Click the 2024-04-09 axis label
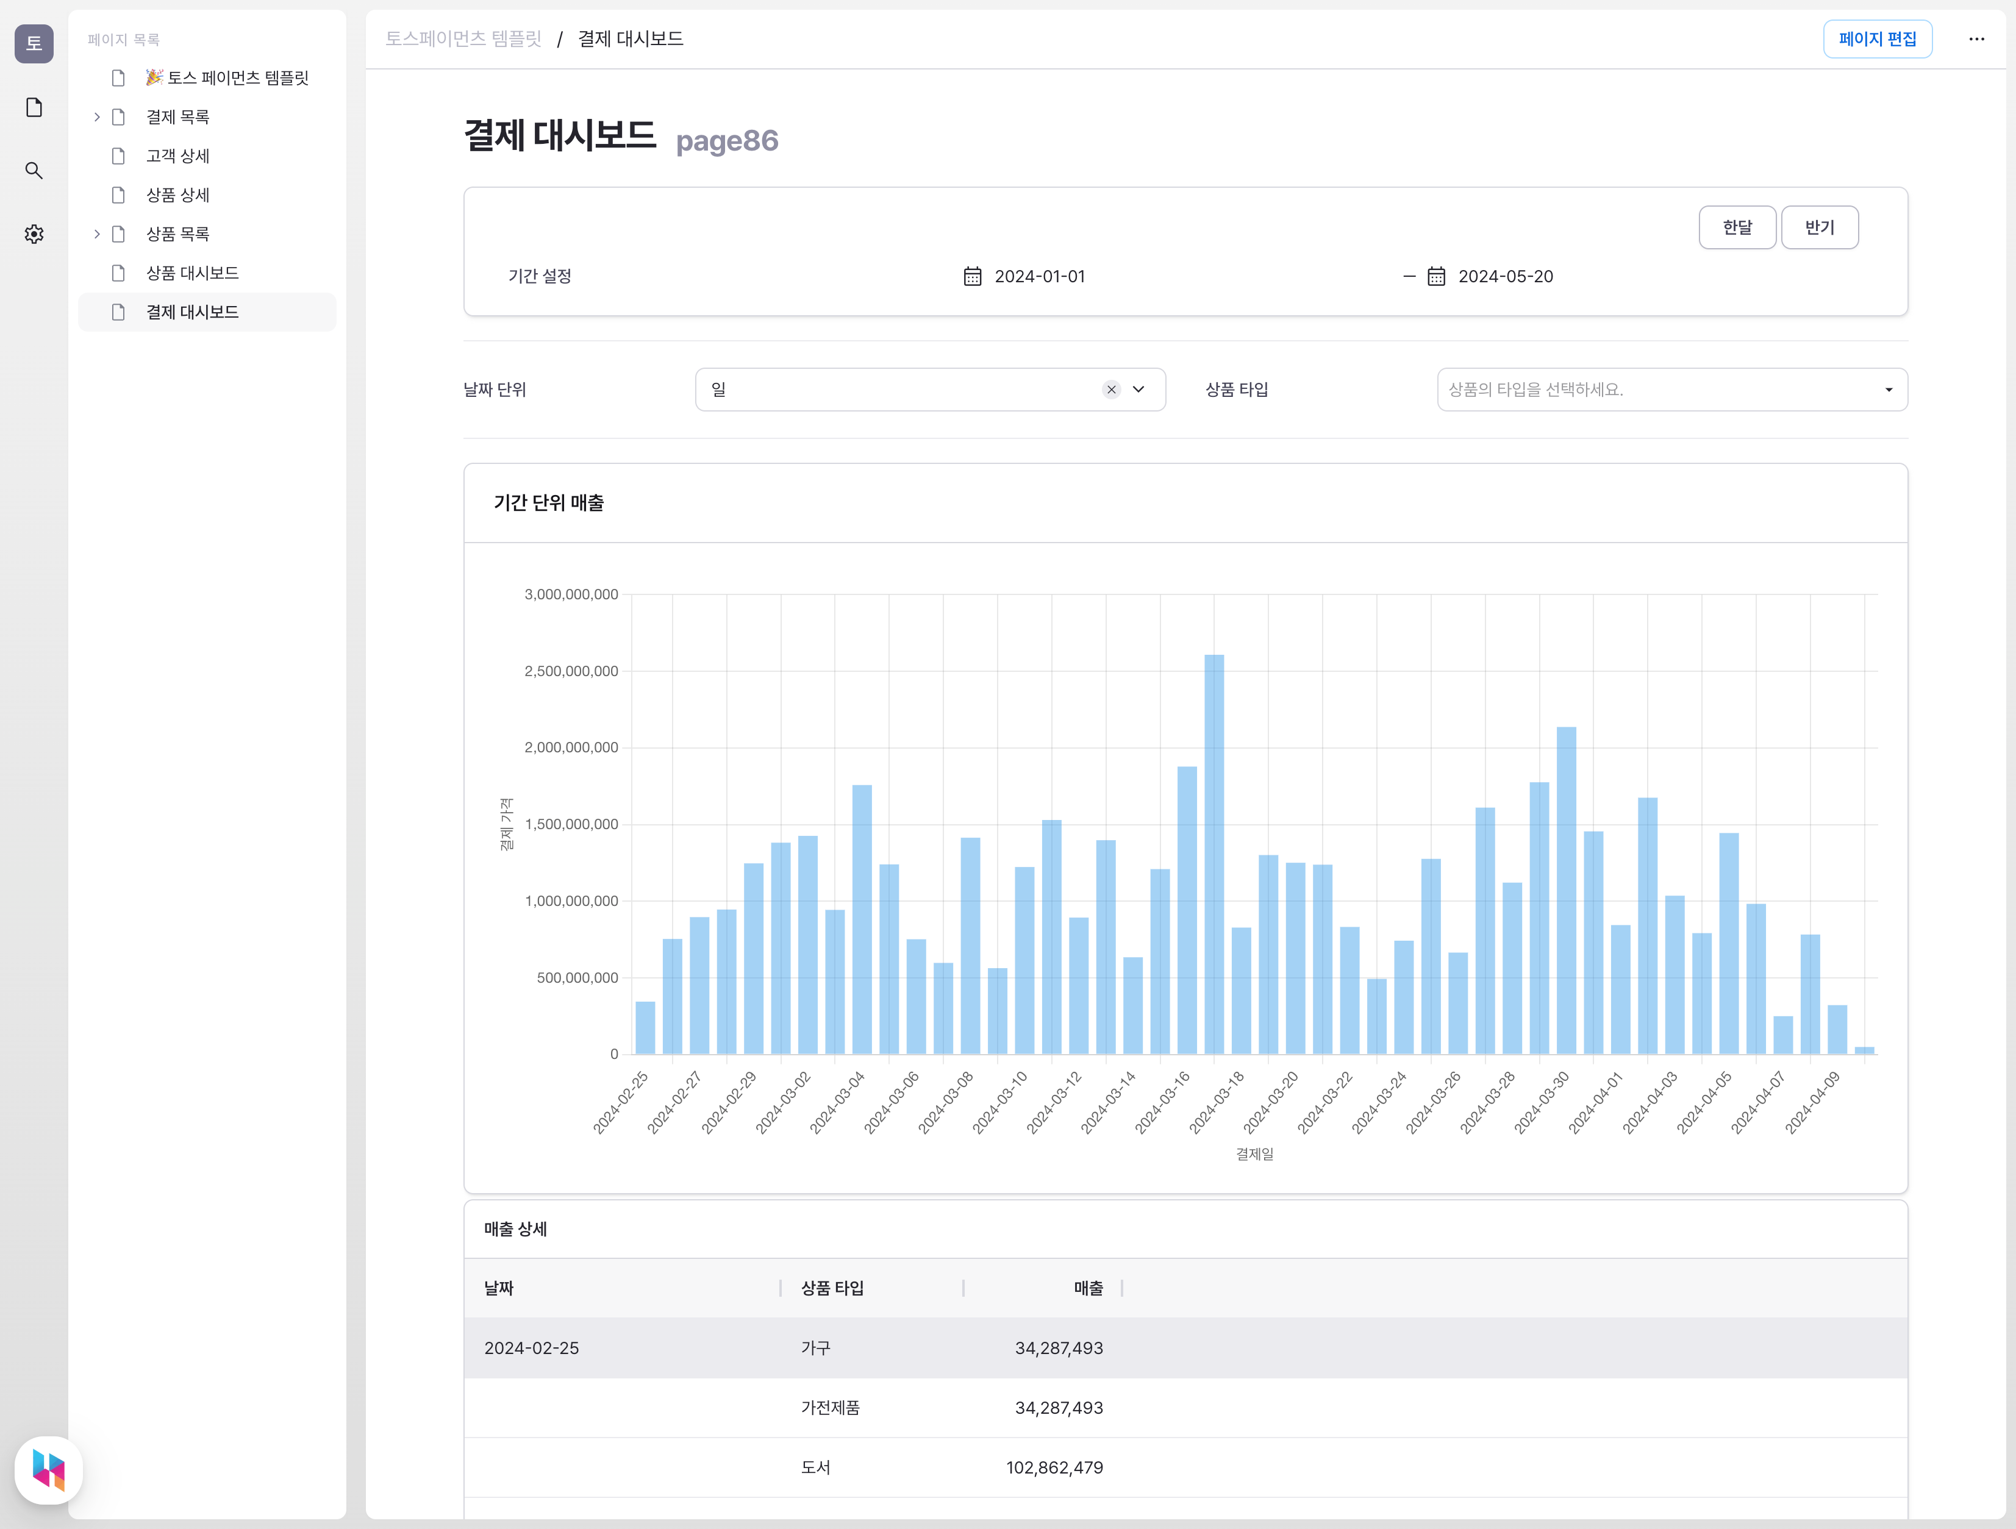This screenshot has height=1529, width=2016. (x=1812, y=1103)
